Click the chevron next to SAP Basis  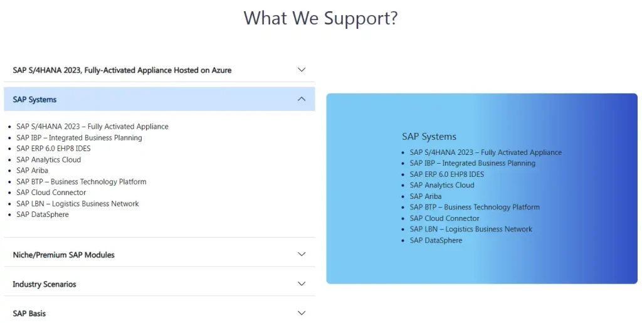(302, 313)
